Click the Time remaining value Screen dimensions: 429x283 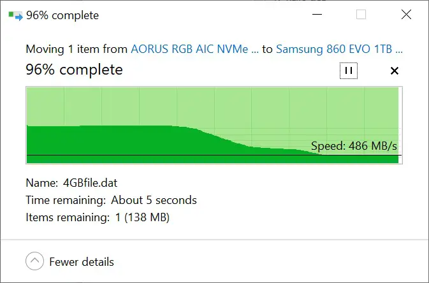point(154,200)
